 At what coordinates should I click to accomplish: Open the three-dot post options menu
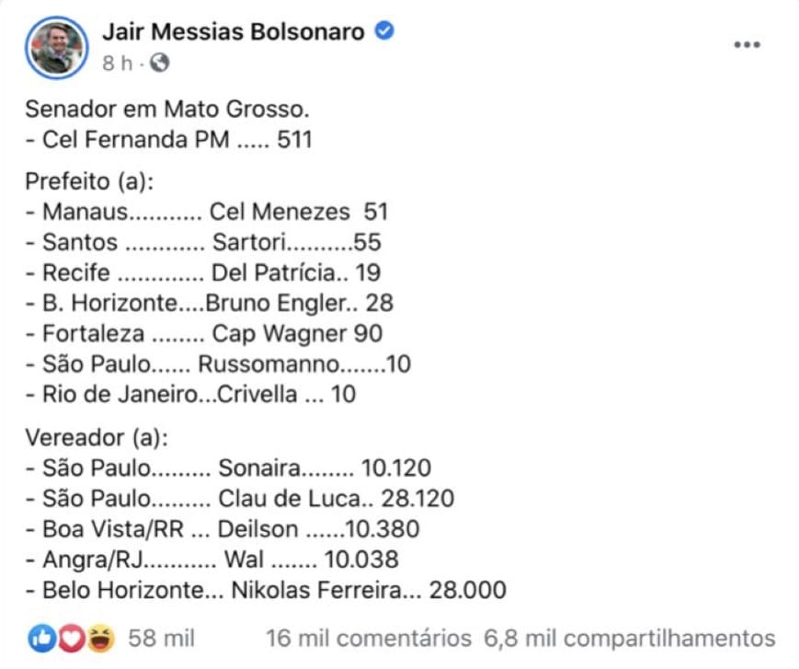pos(747,45)
